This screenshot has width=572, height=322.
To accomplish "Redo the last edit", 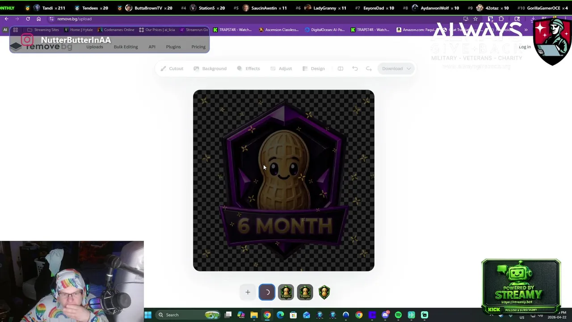I will point(369,68).
